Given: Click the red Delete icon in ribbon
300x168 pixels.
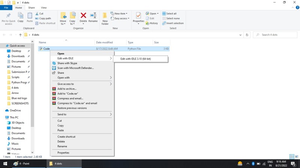Looking at the screenshot, I should pos(83,16).
